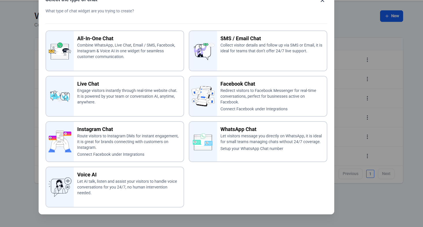
Task: Choose the "SMS / Email Chat" title
Action: 241,39
